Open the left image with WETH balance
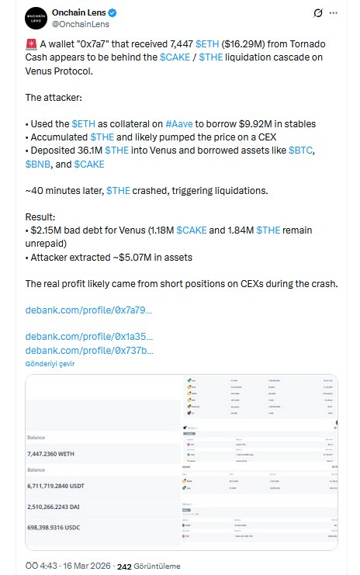 pyautogui.click(x=103, y=462)
